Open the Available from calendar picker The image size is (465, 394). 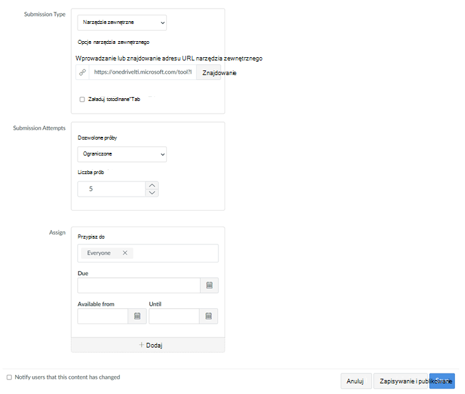(x=138, y=316)
